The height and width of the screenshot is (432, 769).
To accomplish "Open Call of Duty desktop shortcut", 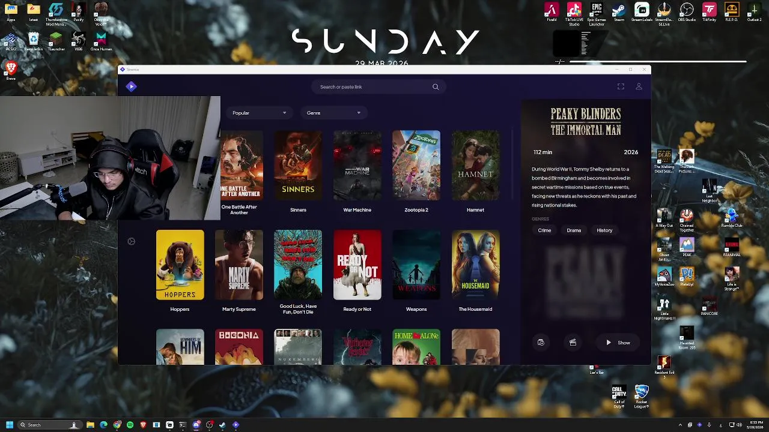I will coord(619,397).
